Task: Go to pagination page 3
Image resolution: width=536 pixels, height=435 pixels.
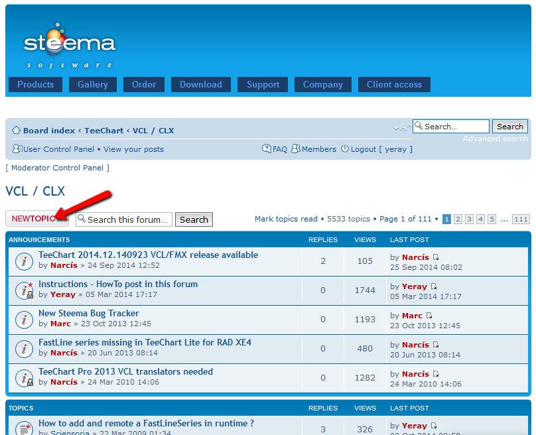Action: [x=470, y=219]
